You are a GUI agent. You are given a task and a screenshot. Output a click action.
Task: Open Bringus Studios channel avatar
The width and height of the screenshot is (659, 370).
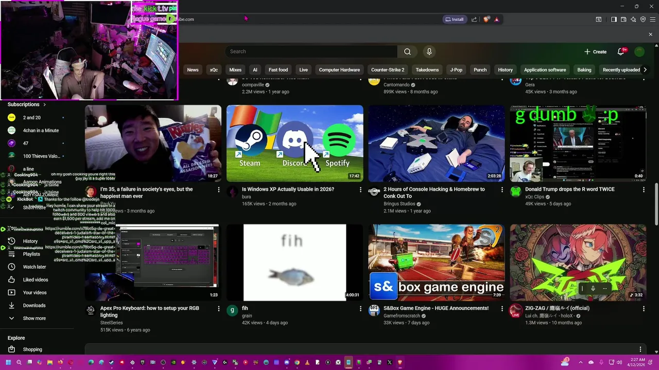[x=374, y=192]
